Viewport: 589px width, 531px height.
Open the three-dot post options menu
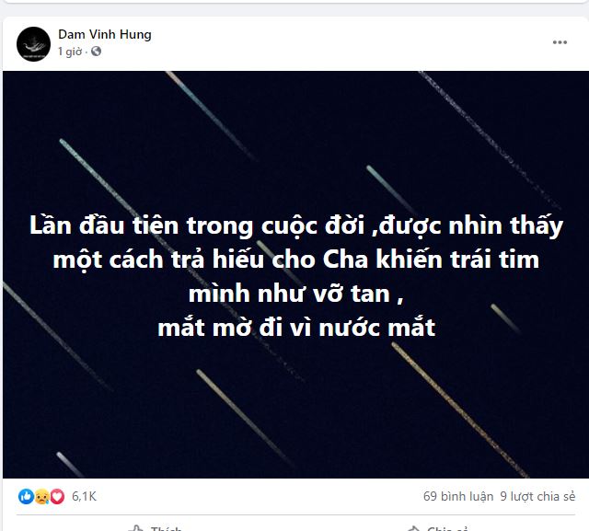click(560, 42)
